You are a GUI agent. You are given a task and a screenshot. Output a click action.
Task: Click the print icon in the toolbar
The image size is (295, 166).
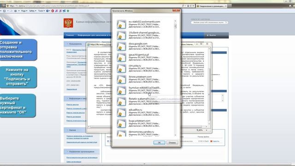point(15,11)
